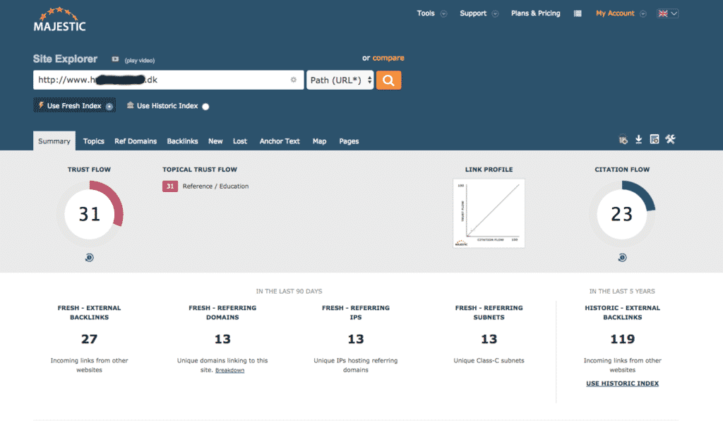Click the download arrow icon

[638, 139]
